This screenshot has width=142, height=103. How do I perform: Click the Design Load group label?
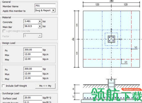(9, 43)
